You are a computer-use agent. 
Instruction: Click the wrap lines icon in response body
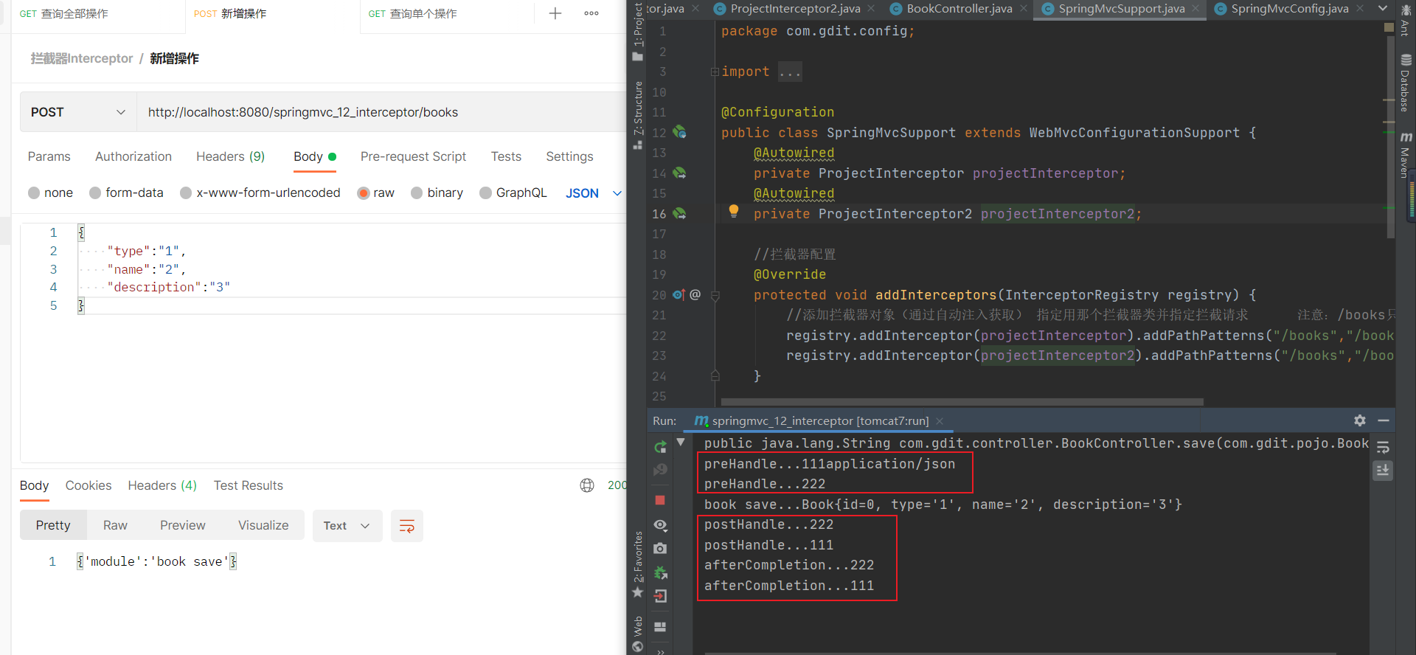click(x=407, y=526)
